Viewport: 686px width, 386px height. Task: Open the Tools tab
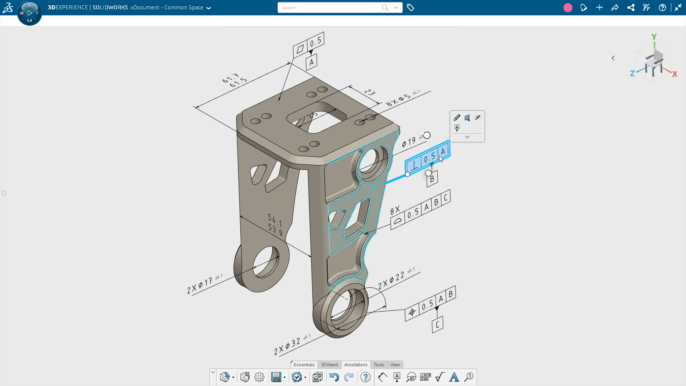pyautogui.click(x=379, y=365)
